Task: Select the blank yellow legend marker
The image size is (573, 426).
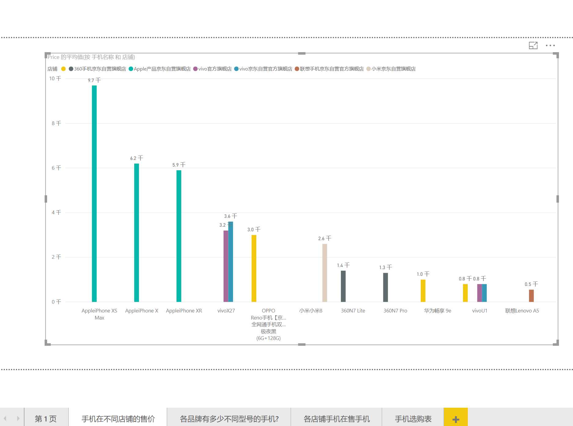Action: click(63, 69)
